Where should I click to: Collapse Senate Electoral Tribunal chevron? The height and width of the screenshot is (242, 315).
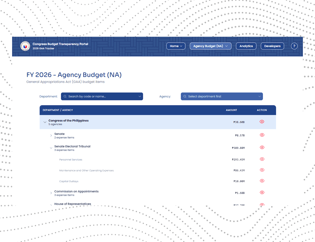click(x=51, y=148)
